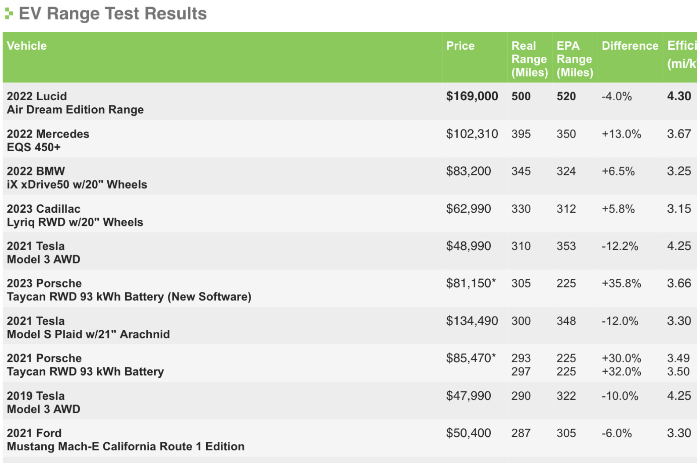This screenshot has height=463, width=697.
Task: Click the 293 real range value
Action: click(x=521, y=358)
